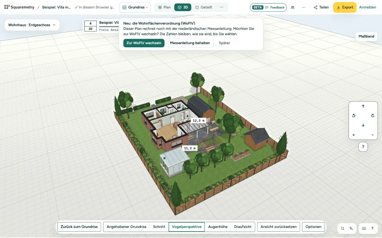Click the yellow Export button

tap(345, 7)
